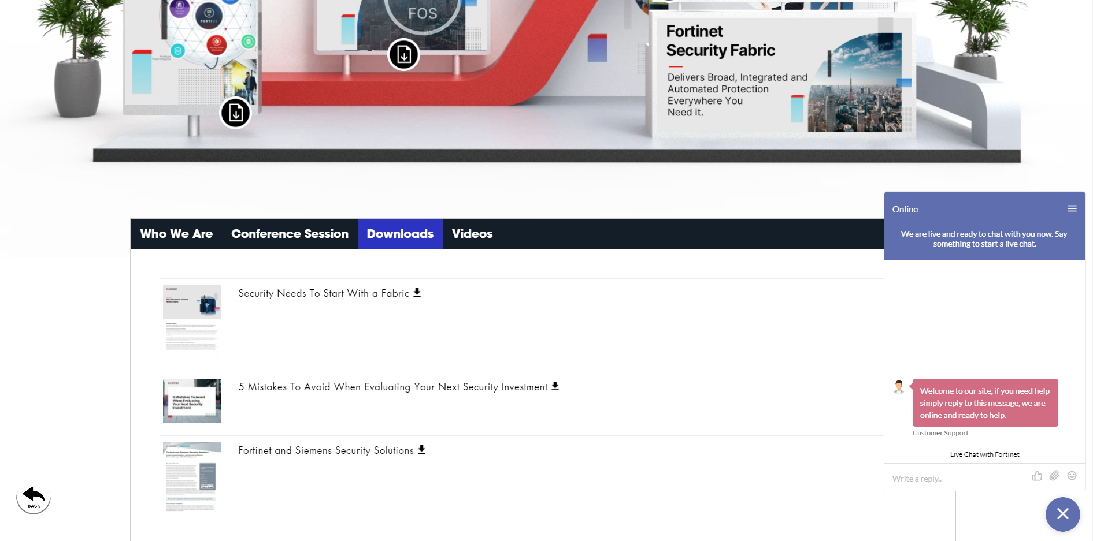This screenshot has width=1093, height=541.
Task: Switch to the Videos tab
Action: tap(472, 234)
